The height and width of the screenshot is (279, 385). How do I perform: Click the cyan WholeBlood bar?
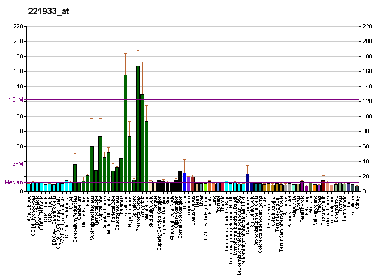click(28, 187)
